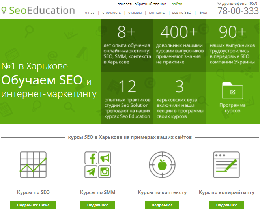Image resolution: width=260 pixels, height=211 pixels.
Task: Expand the additional phones dropdown arrow
Action: coord(219,4)
